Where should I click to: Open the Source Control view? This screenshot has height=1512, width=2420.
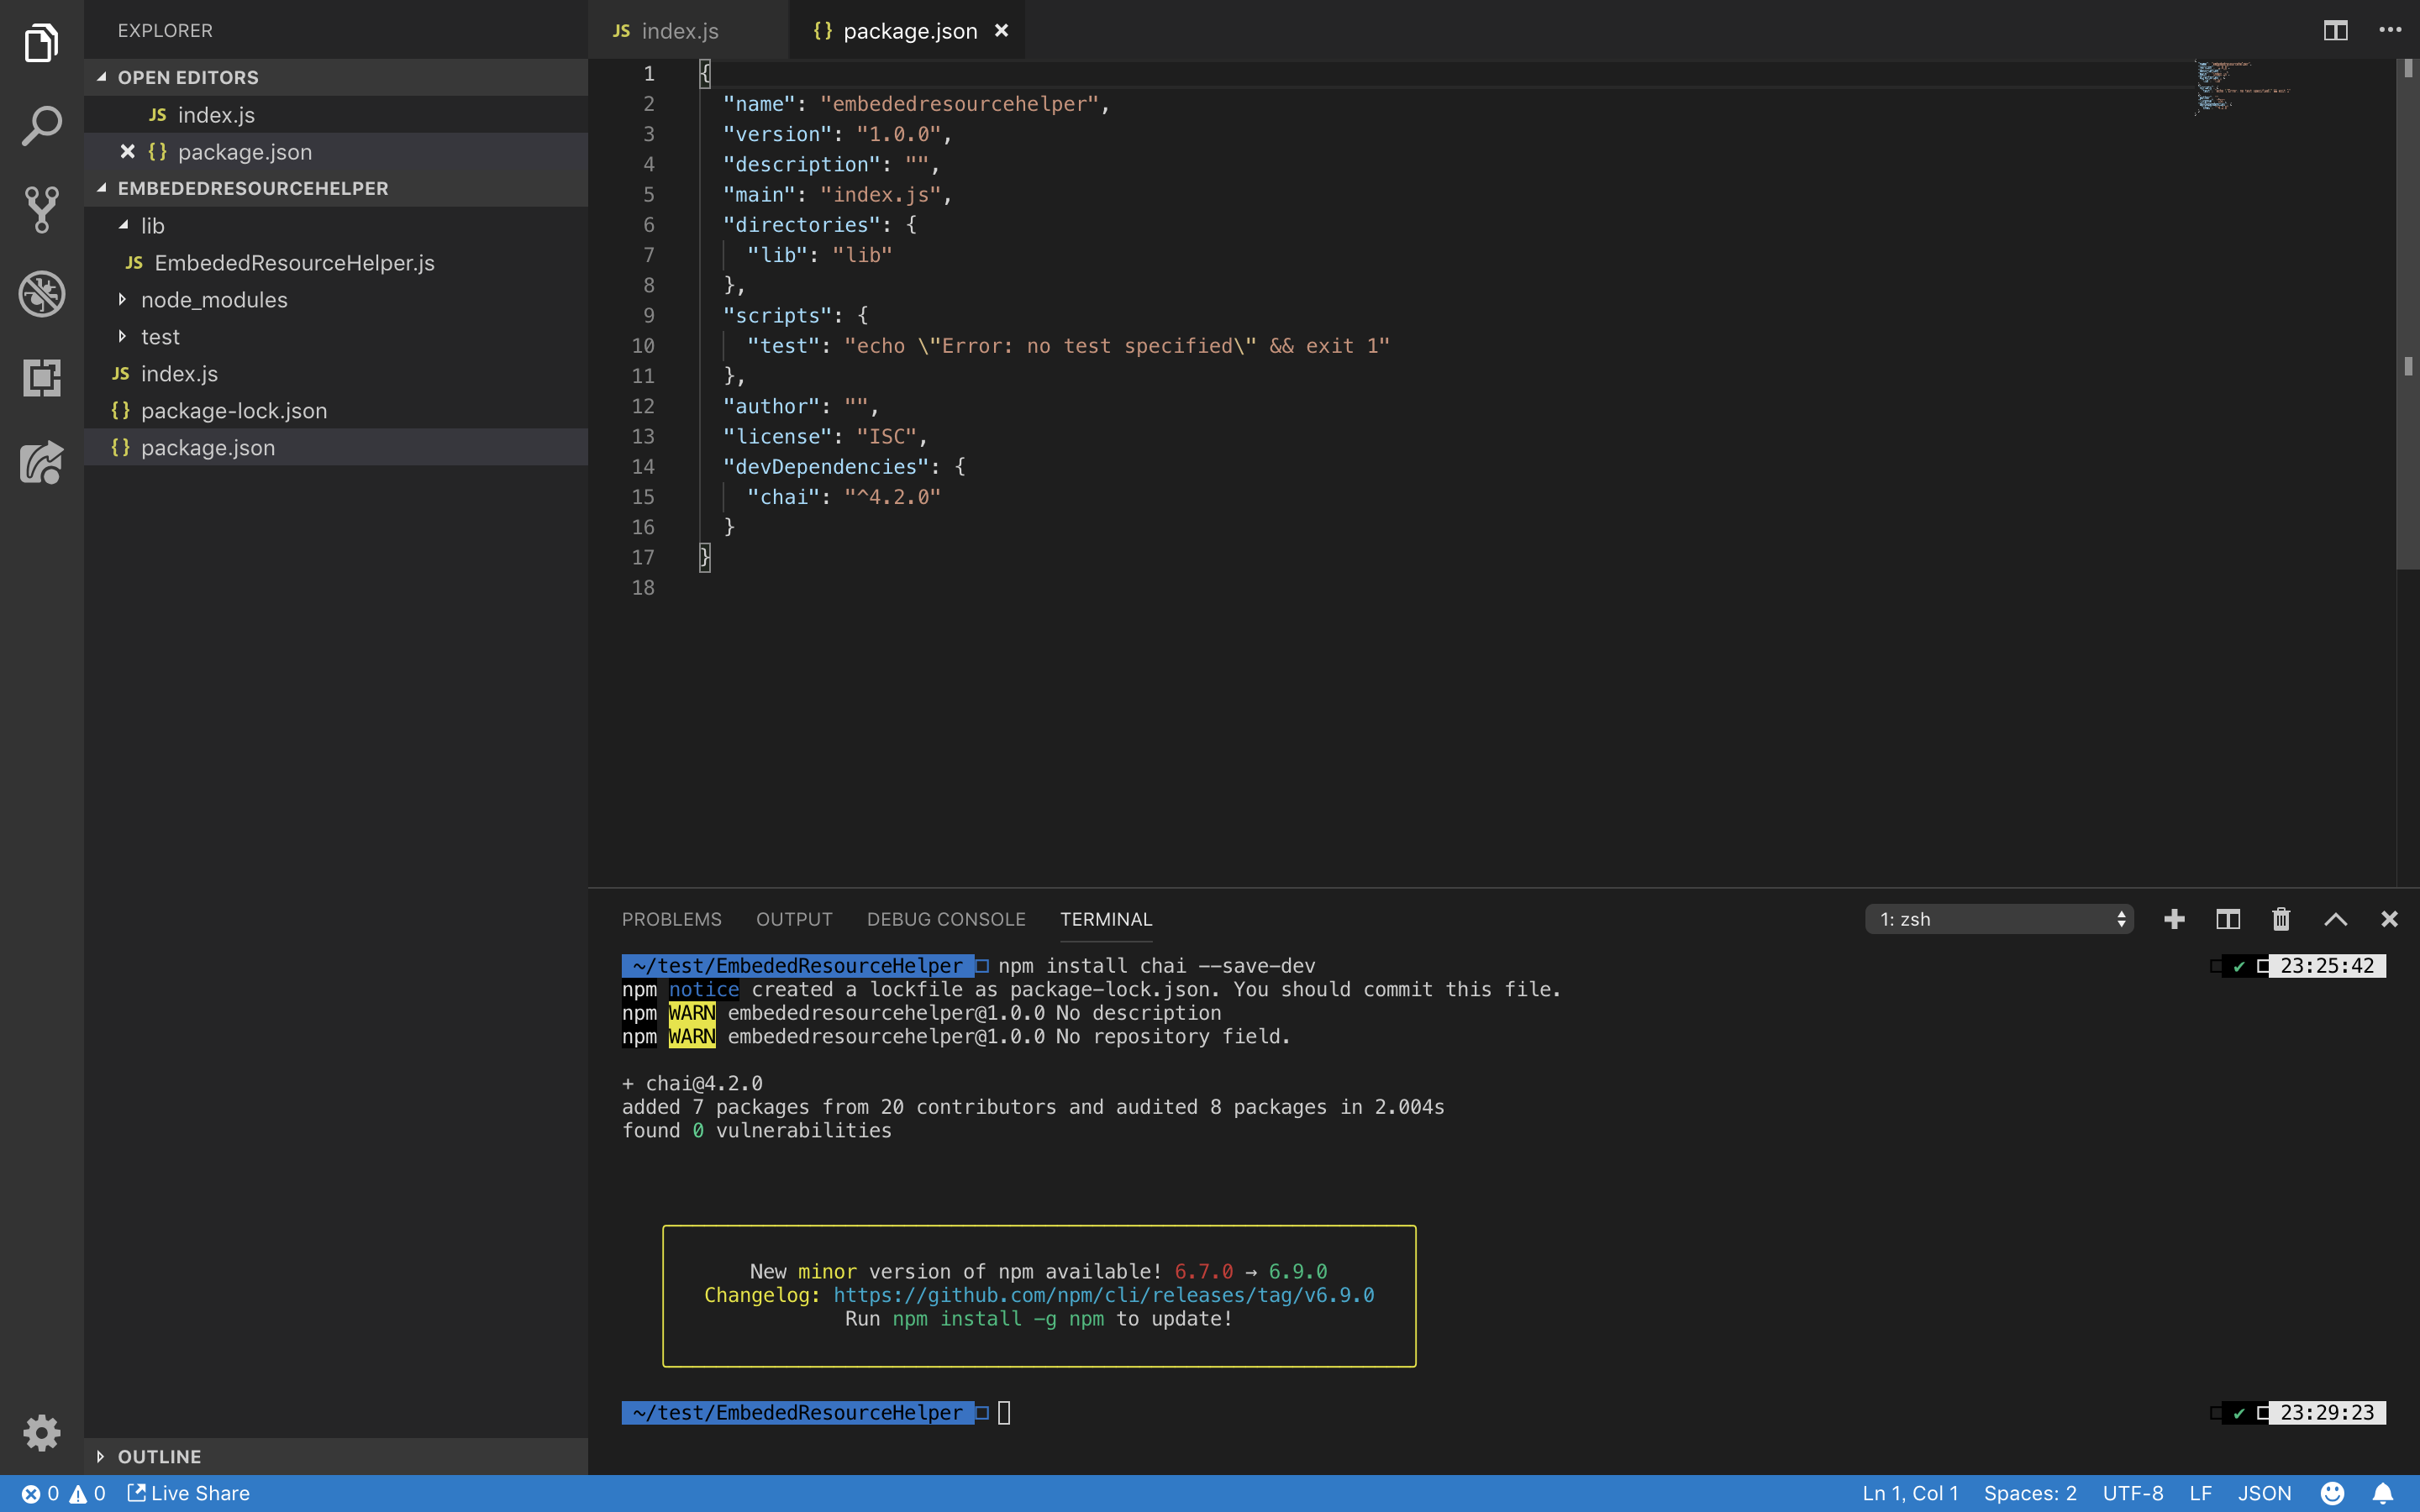tap(41, 210)
